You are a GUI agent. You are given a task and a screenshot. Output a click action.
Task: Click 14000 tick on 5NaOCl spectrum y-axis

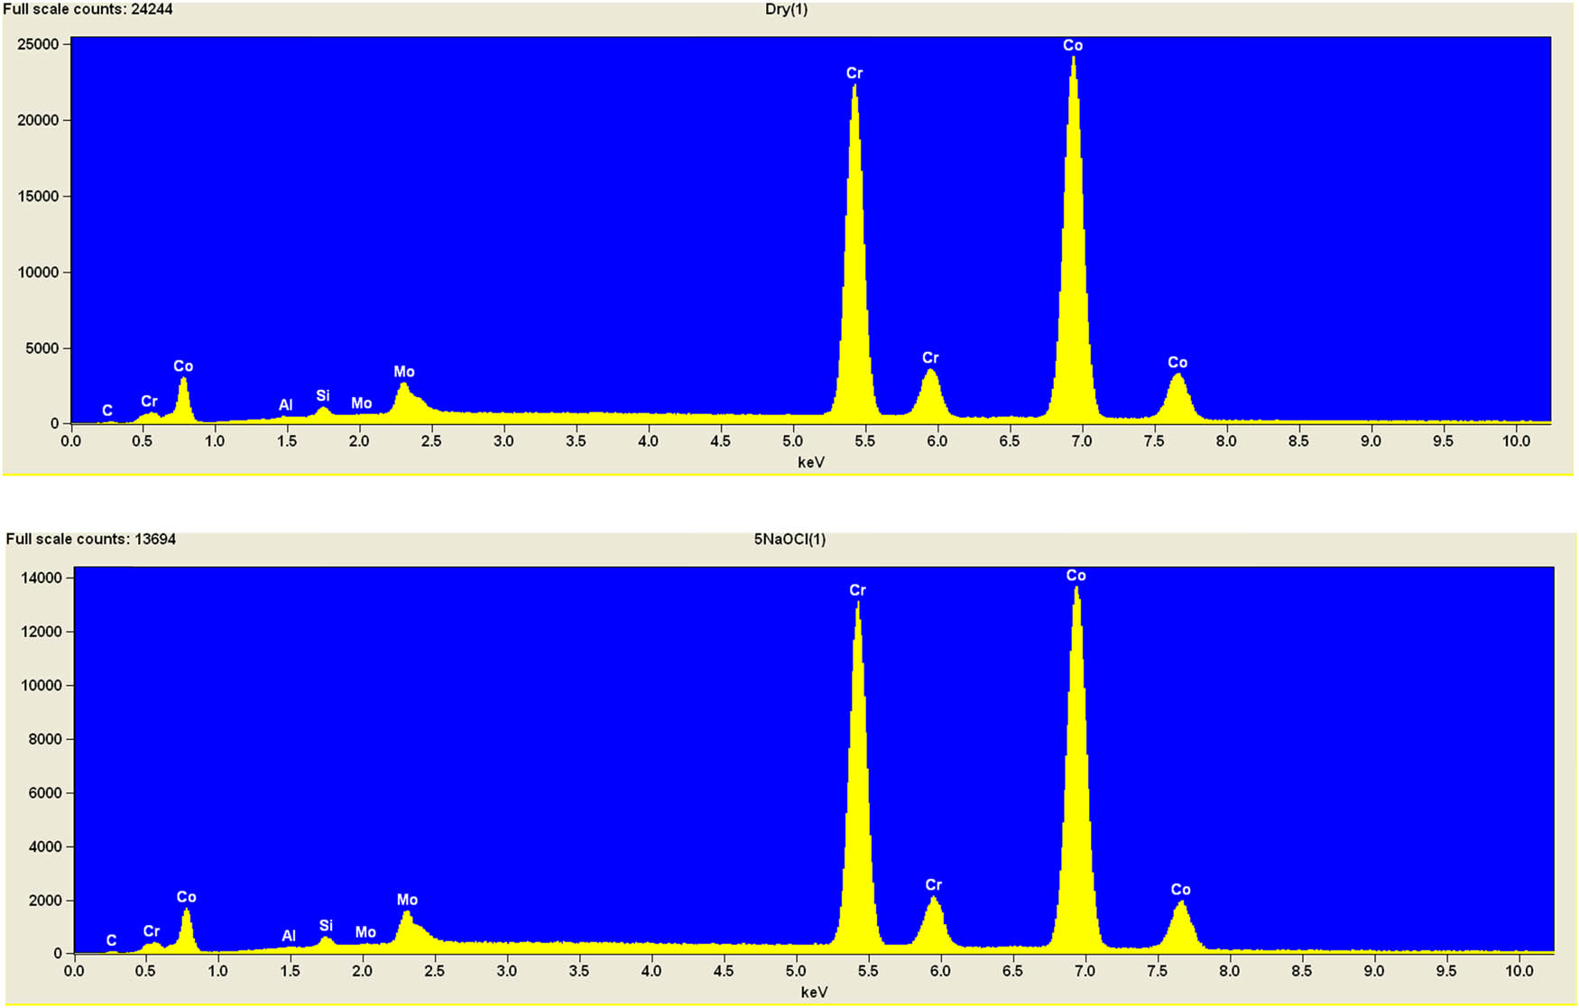tap(43, 578)
